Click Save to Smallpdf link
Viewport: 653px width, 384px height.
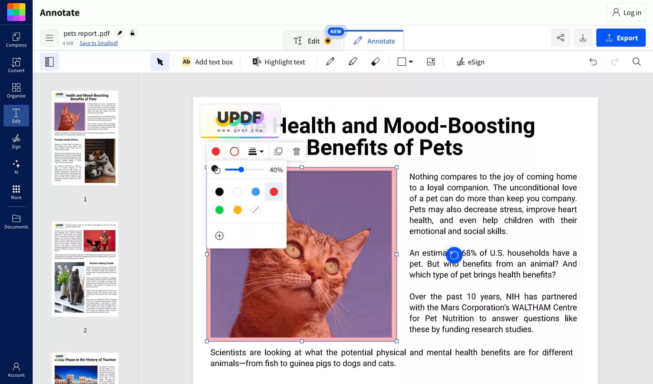click(x=98, y=43)
